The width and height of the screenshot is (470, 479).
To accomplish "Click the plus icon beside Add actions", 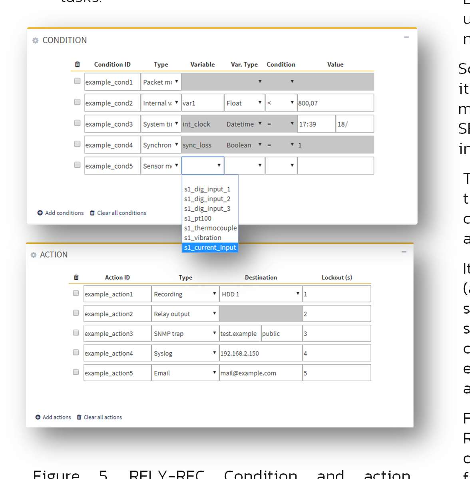I will (x=38, y=417).
